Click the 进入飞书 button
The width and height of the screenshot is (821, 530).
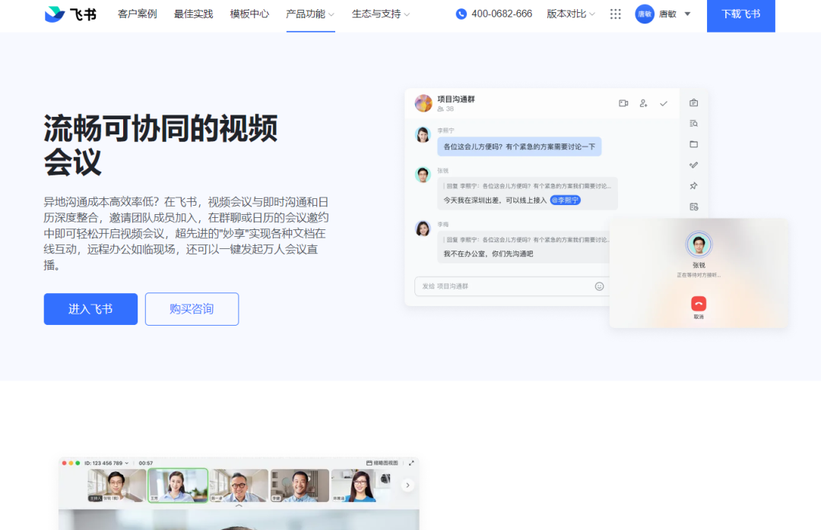(90, 309)
